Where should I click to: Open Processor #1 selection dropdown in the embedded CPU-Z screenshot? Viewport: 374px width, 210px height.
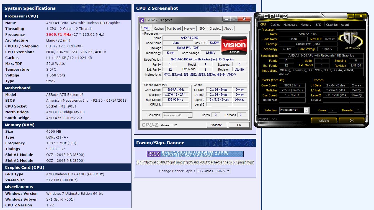click(x=177, y=115)
